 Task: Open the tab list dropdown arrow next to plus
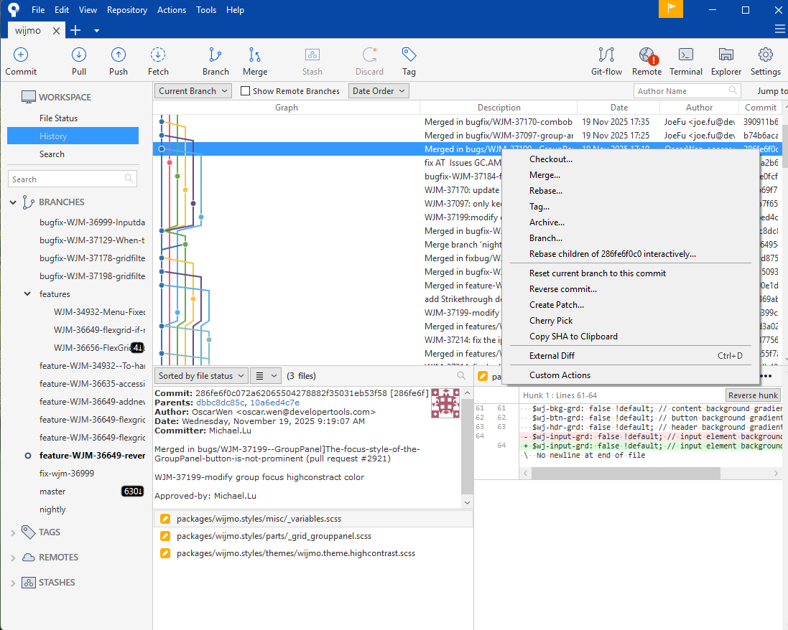(x=96, y=31)
